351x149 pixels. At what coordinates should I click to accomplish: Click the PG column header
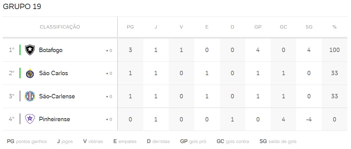point(130,27)
